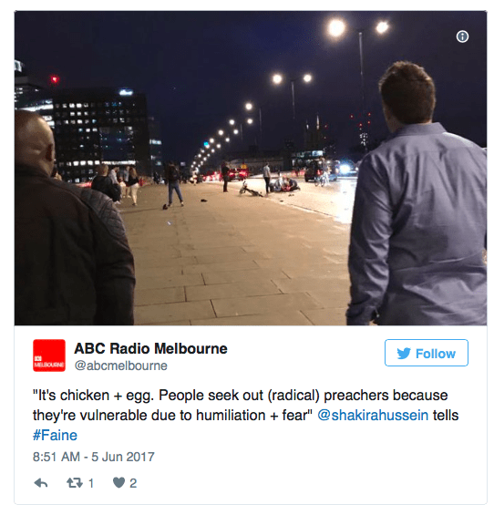Follow ABC Radio Melbourne
The width and height of the screenshot is (494, 515).
pos(427,353)
